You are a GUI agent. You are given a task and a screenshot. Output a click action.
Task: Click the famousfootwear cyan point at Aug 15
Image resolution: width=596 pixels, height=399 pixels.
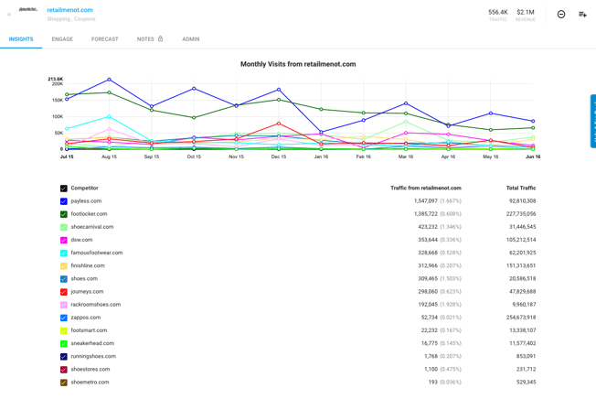[109, 116]
